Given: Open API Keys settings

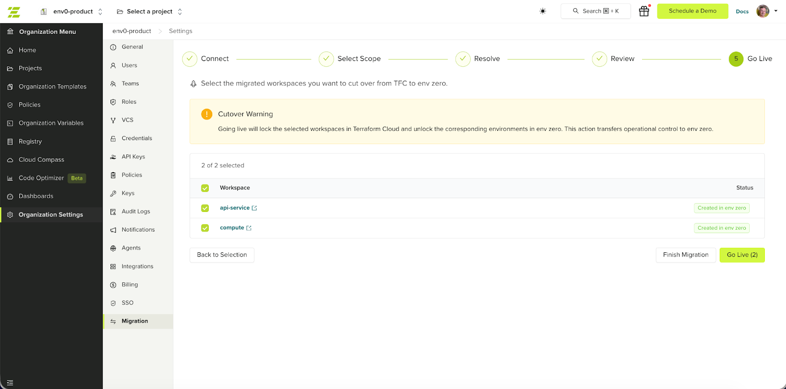Looking at the screenshot, I should [138, 157].
